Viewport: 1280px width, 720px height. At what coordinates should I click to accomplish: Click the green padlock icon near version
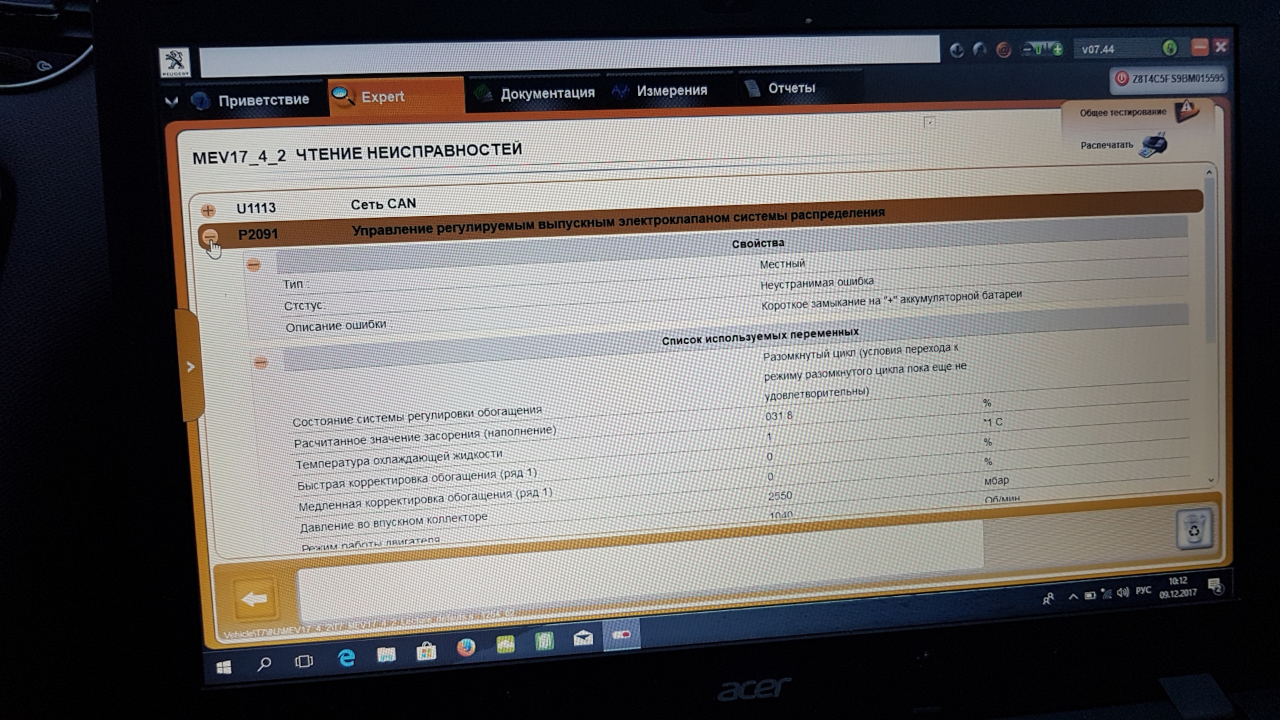[x=1169, y=48]
